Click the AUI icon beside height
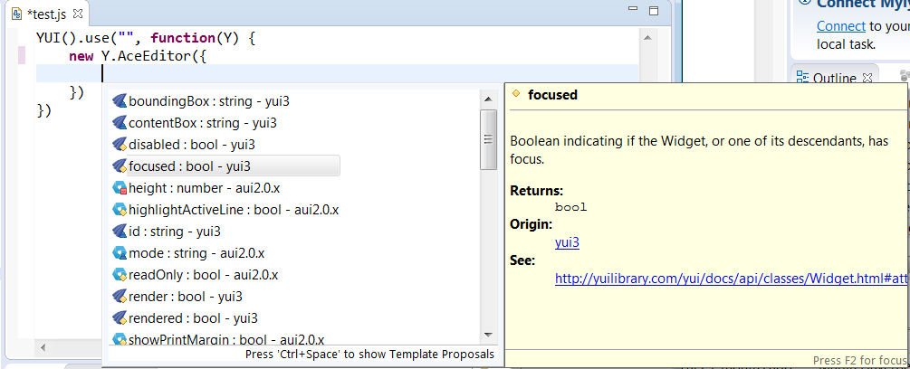The image size is (910, 369). pyautogui.click(x=120, y=188)
